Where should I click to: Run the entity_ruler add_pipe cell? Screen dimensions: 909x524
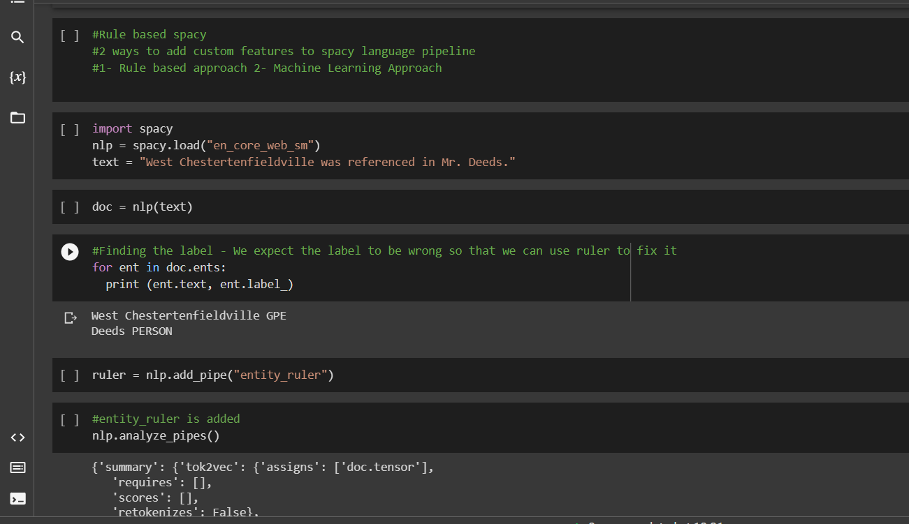[70, 375]
